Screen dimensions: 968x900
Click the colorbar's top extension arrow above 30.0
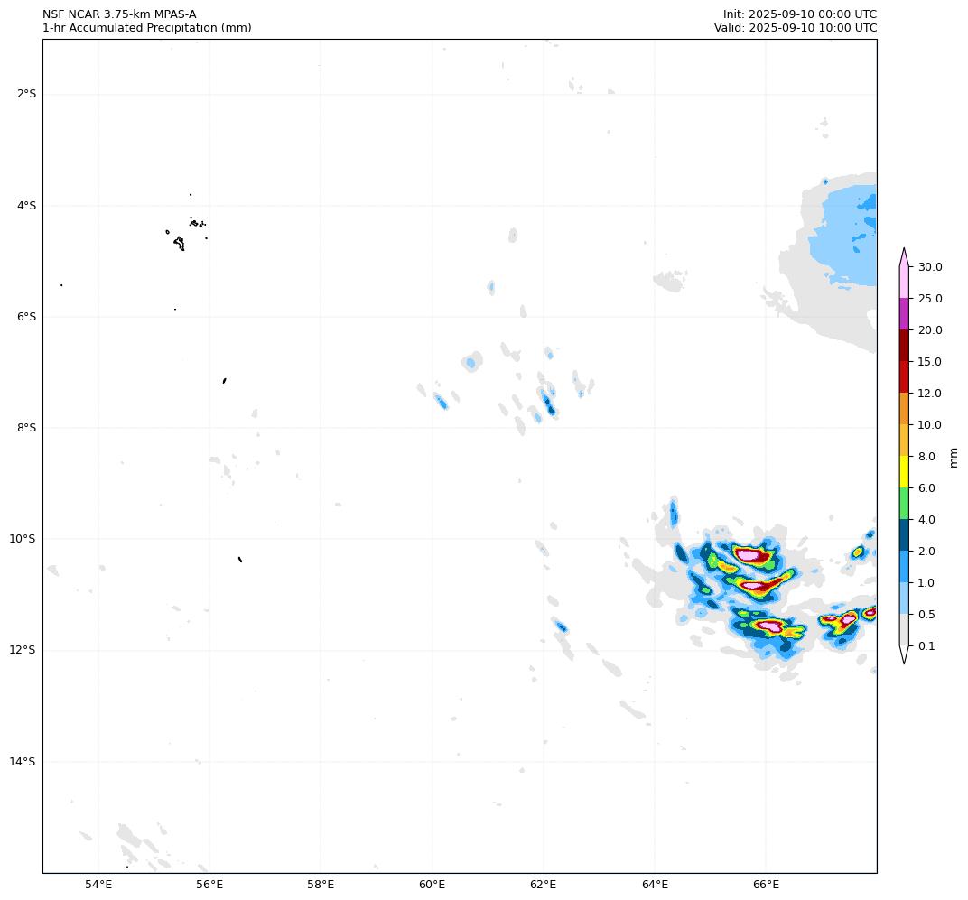point(904,257)
